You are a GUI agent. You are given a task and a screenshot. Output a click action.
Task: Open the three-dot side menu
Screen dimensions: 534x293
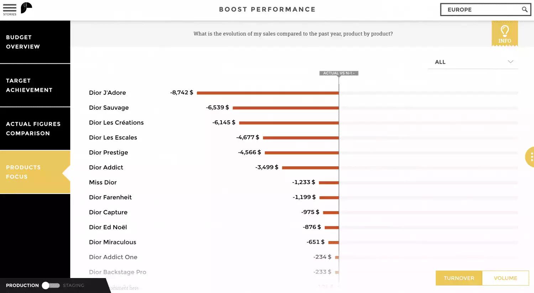coord(530,157)
